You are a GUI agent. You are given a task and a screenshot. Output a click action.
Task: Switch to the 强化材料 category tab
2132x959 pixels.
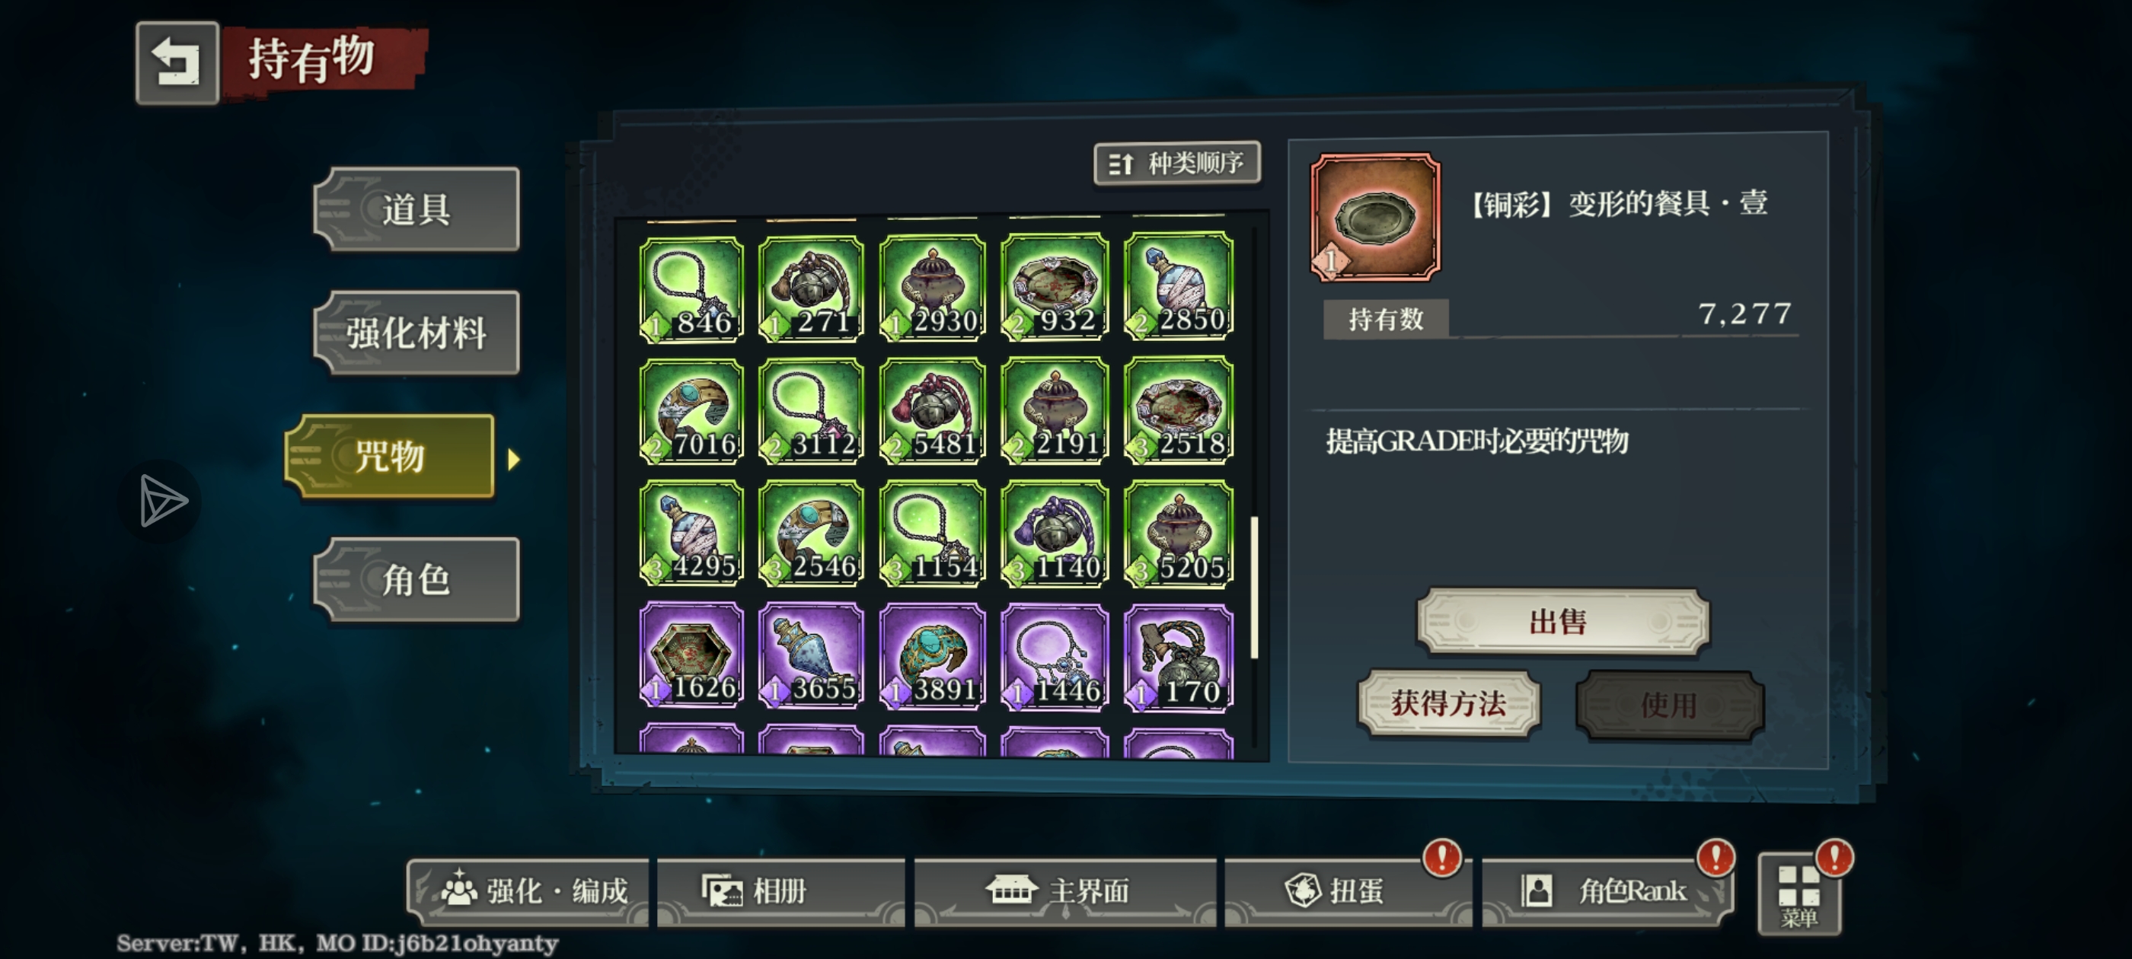click(x=417, y=333)
